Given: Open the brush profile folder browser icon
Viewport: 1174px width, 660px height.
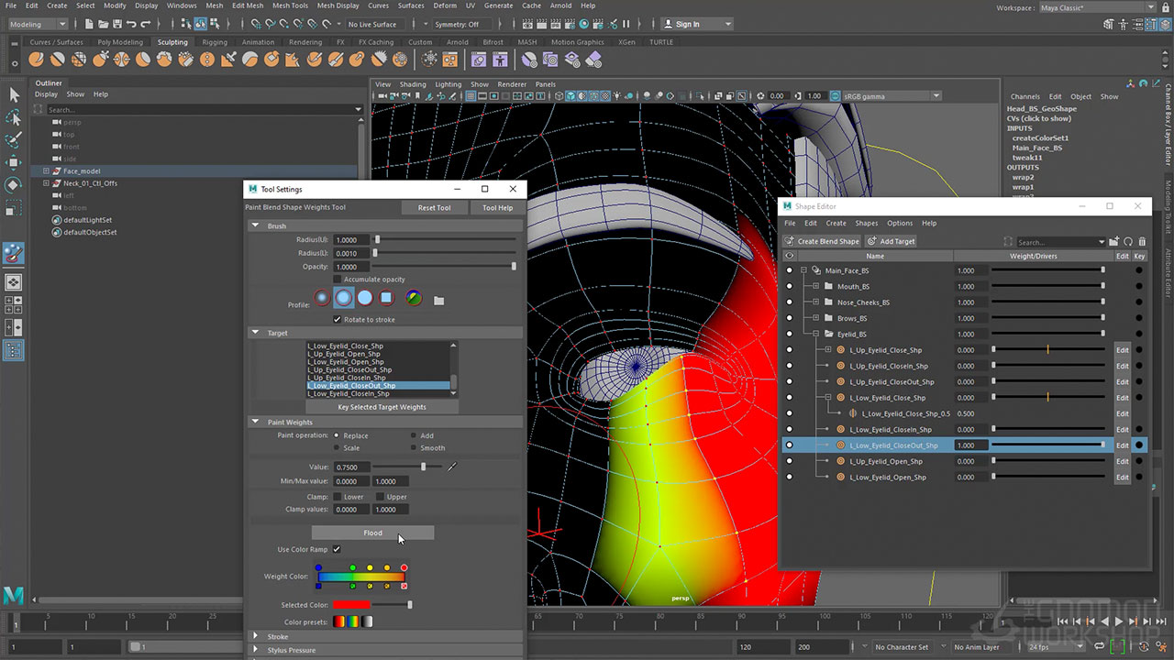Looking at the screenshot, I should pyautogui.click(x=438, y=300).
